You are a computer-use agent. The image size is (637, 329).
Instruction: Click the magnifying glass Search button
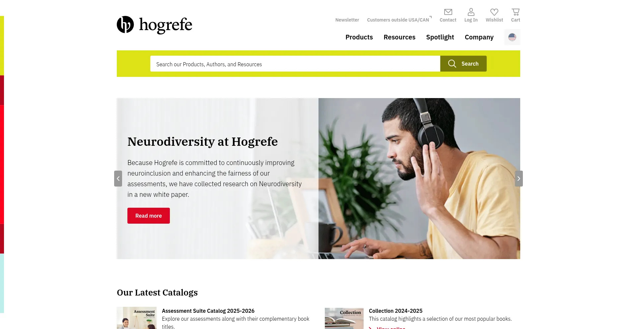pyautogui.click(x=463, y=64)
